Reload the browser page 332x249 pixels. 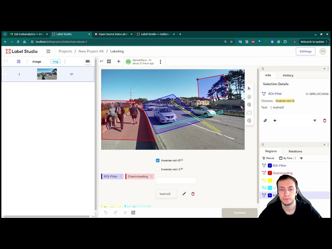[x=18, y=41]
